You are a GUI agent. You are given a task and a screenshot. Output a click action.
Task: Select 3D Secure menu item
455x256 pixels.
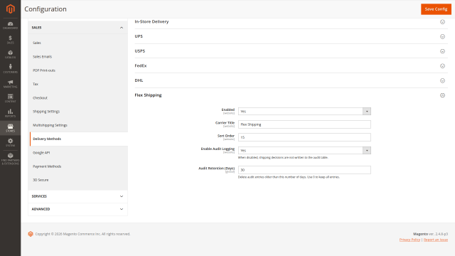(x=41, y=180)
